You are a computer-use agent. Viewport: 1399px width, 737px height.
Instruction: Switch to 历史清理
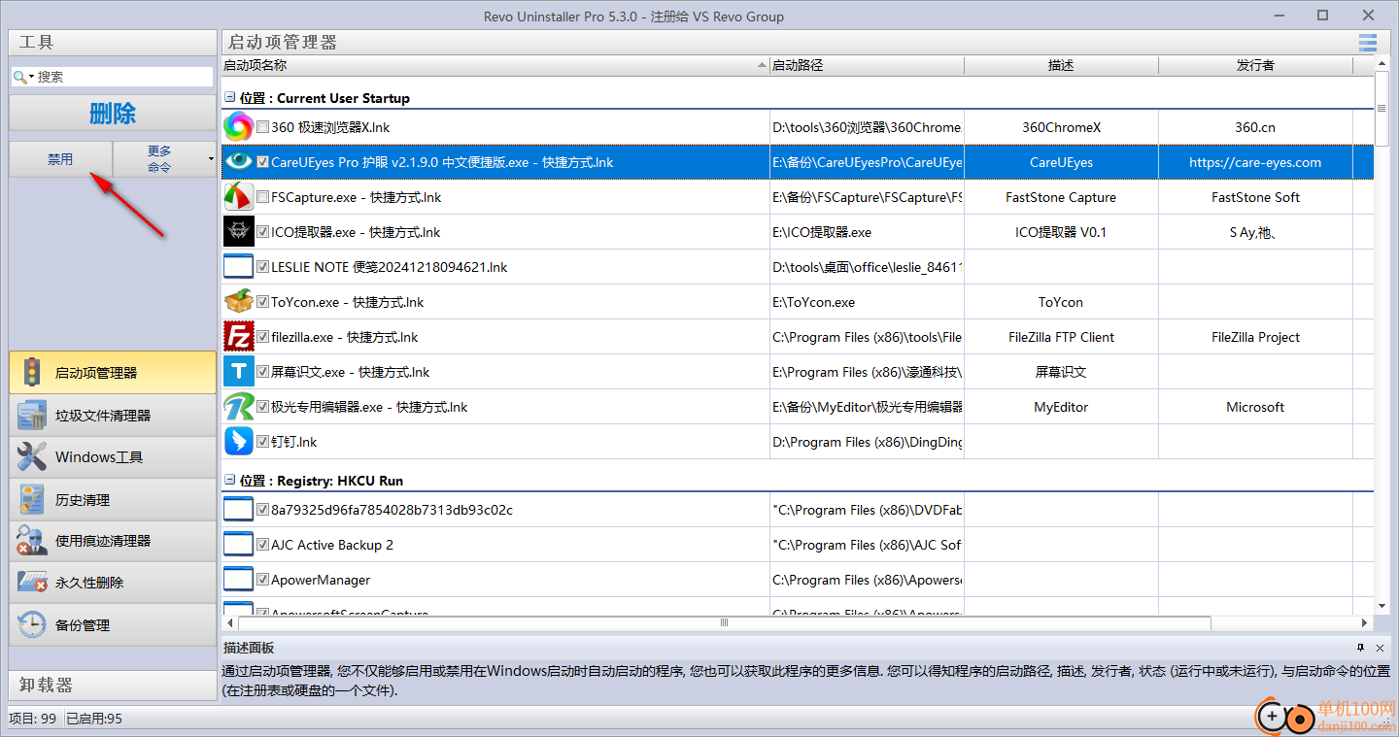click(113, 500)
